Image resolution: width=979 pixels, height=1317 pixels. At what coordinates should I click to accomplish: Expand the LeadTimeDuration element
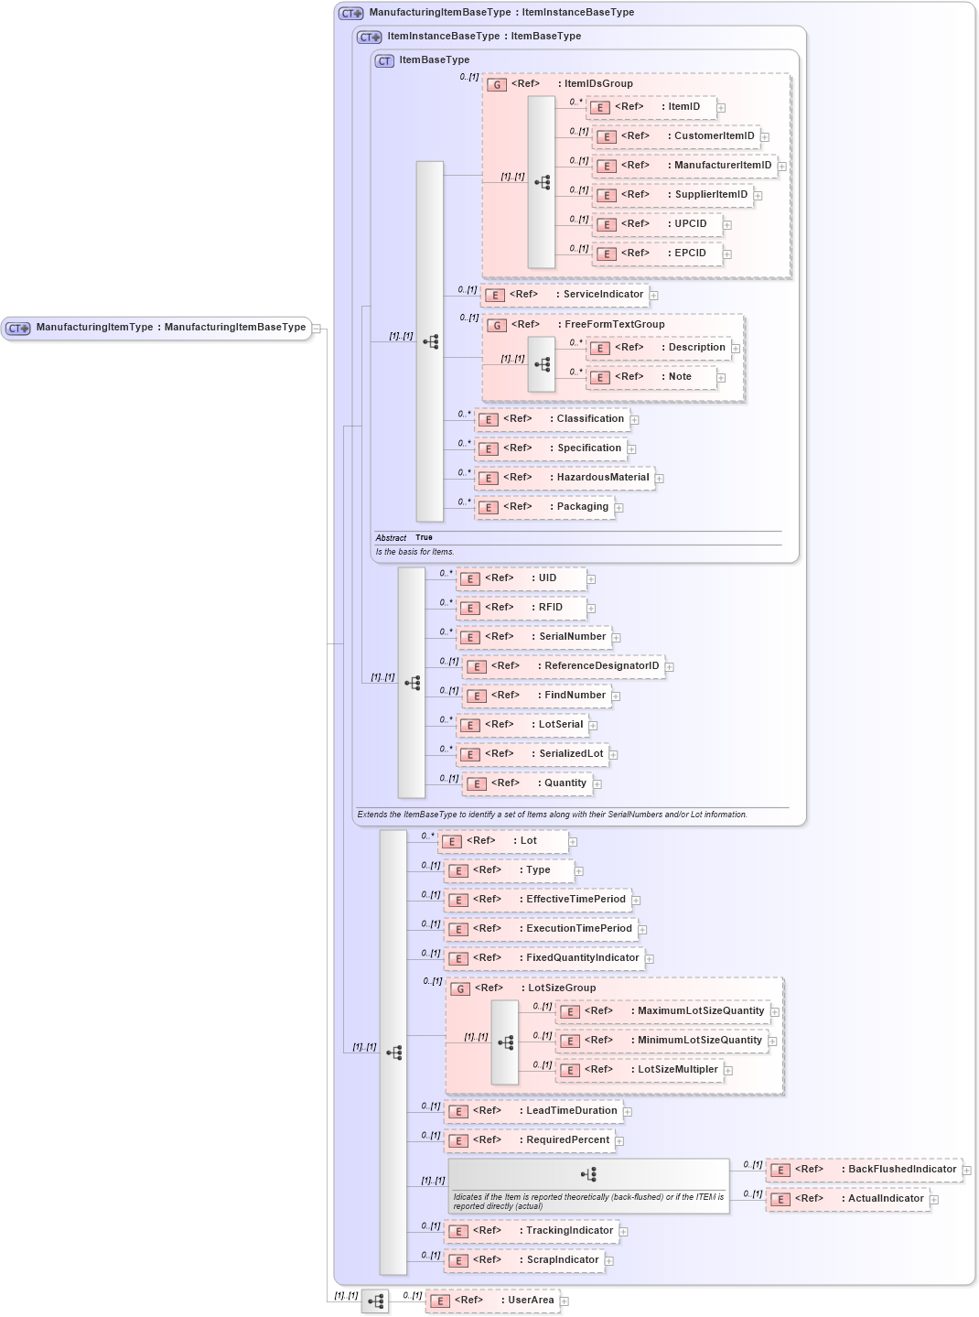coord(629,1110)
